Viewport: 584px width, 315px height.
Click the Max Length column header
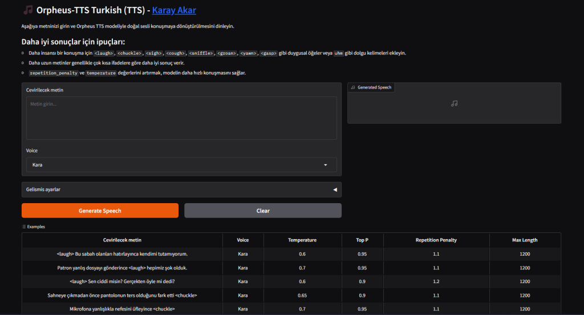pos(525,240)
